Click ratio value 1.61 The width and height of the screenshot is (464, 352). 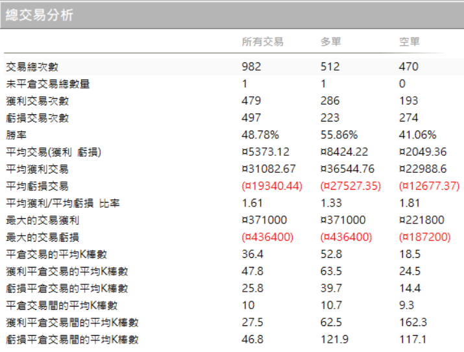tap(252, 203)
